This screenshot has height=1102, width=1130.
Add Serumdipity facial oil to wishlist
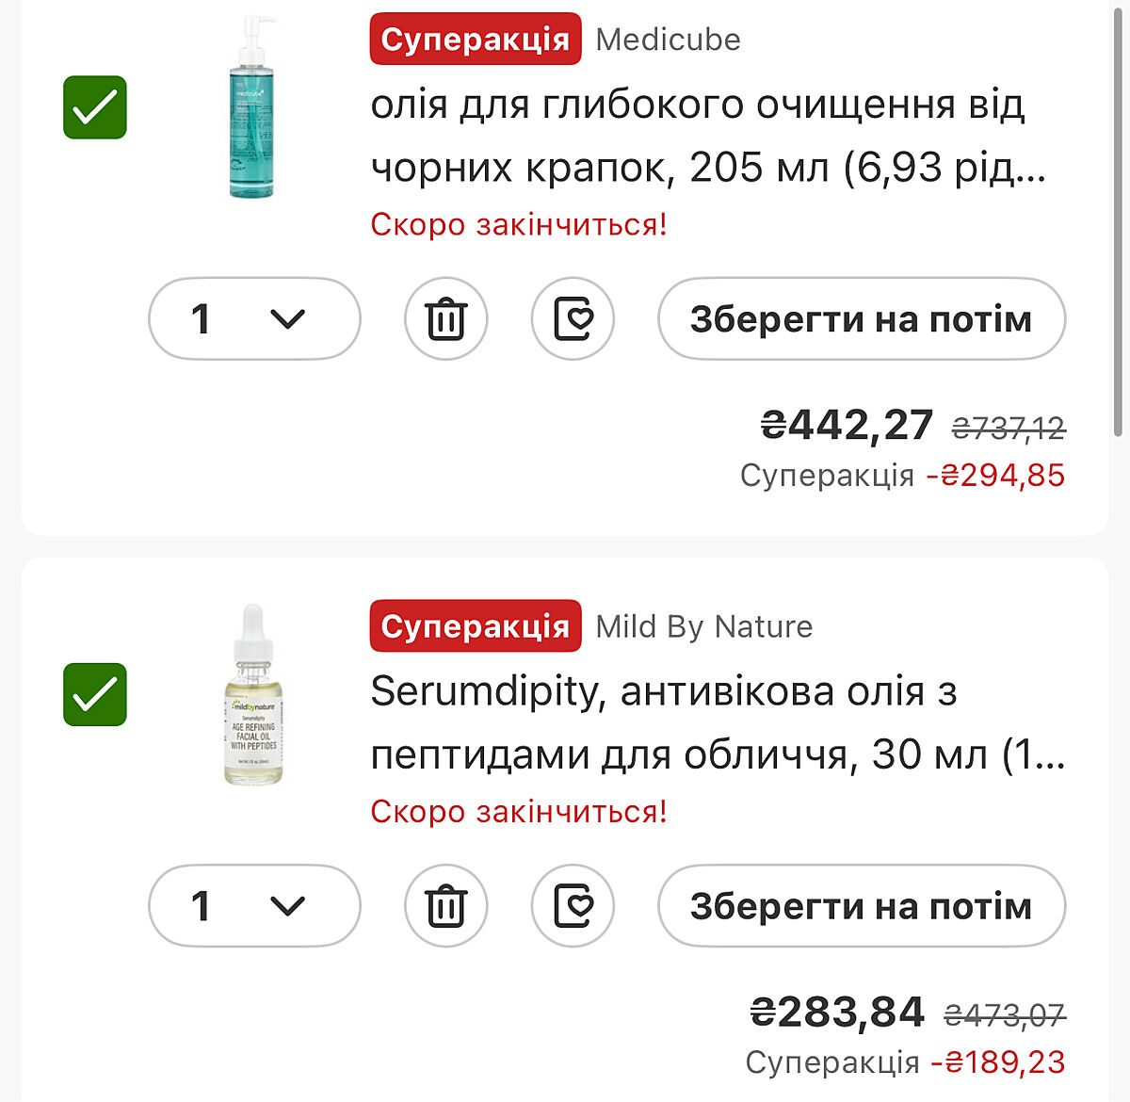(x=573, y=905)
